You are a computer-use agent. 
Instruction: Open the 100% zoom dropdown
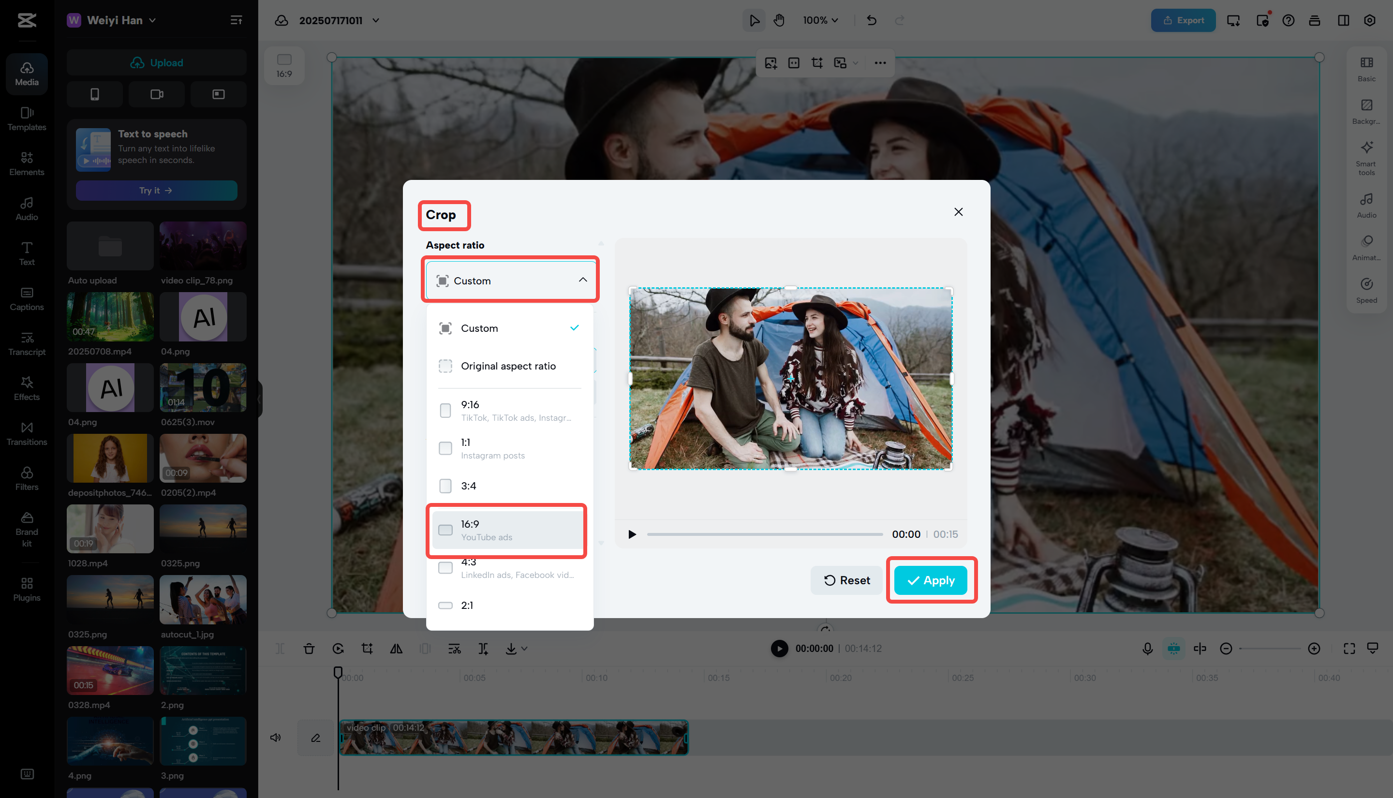tap(820, 20)
